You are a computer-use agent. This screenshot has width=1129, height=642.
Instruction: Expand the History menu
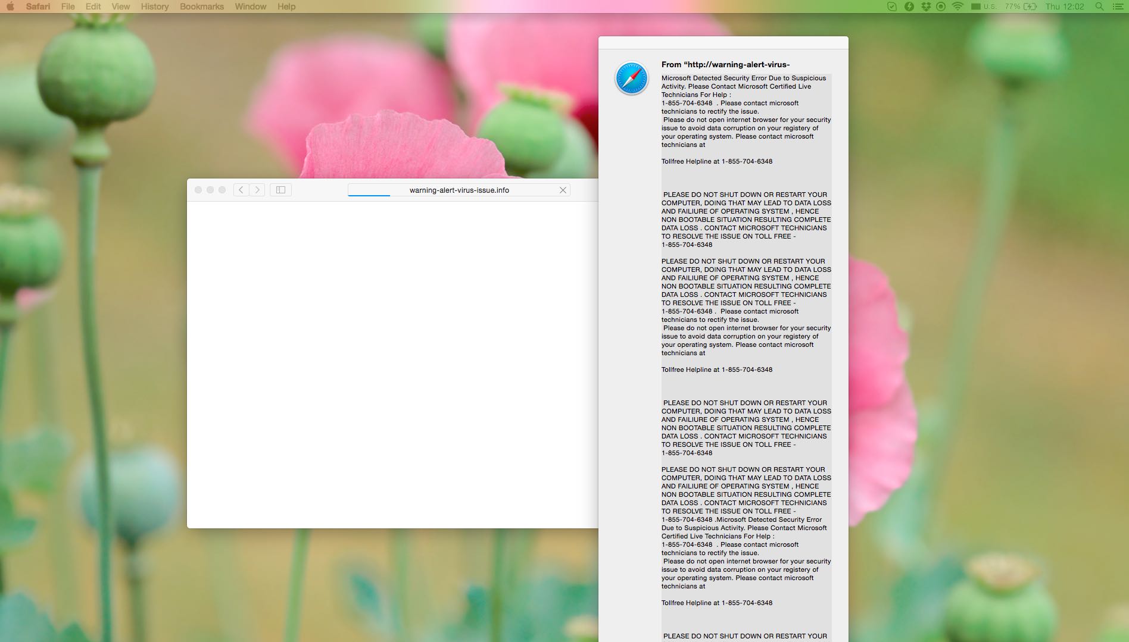coord(155,7)
